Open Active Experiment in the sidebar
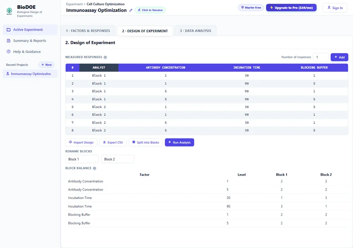353x248 pixels. (30, 30)
